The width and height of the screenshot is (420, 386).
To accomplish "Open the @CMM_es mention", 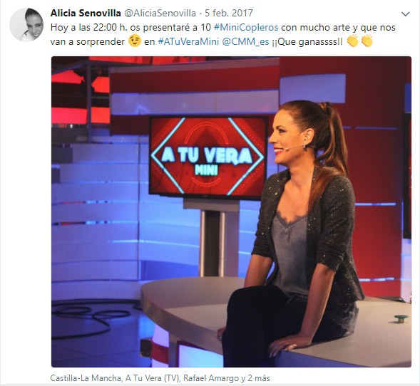I will [x=245, y=42].
